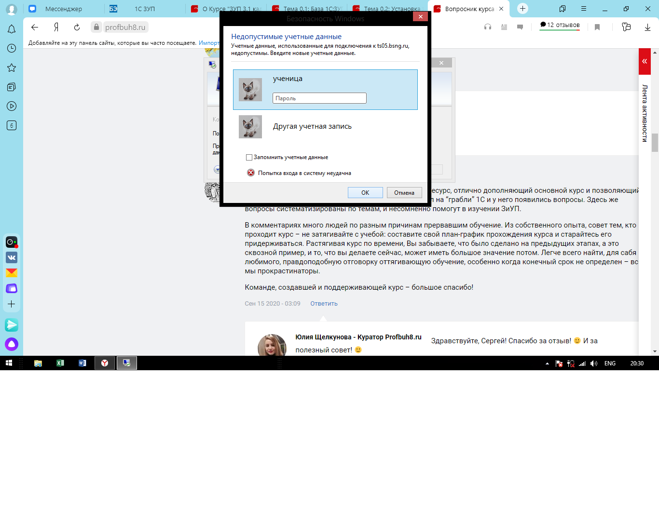Open browser history clock icon
This screenshot has width=659, height=511.
(x=12, y=48)
